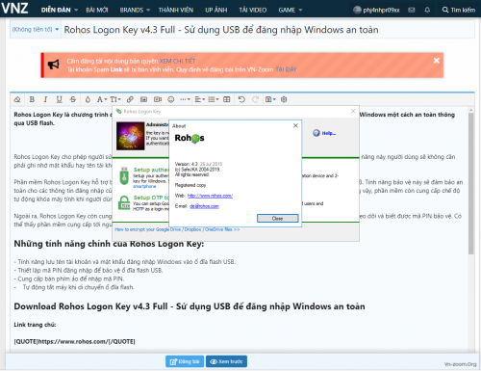Click the Xem trước preview button
This screenshot has width=481, height=371.
tap(226, 361)
